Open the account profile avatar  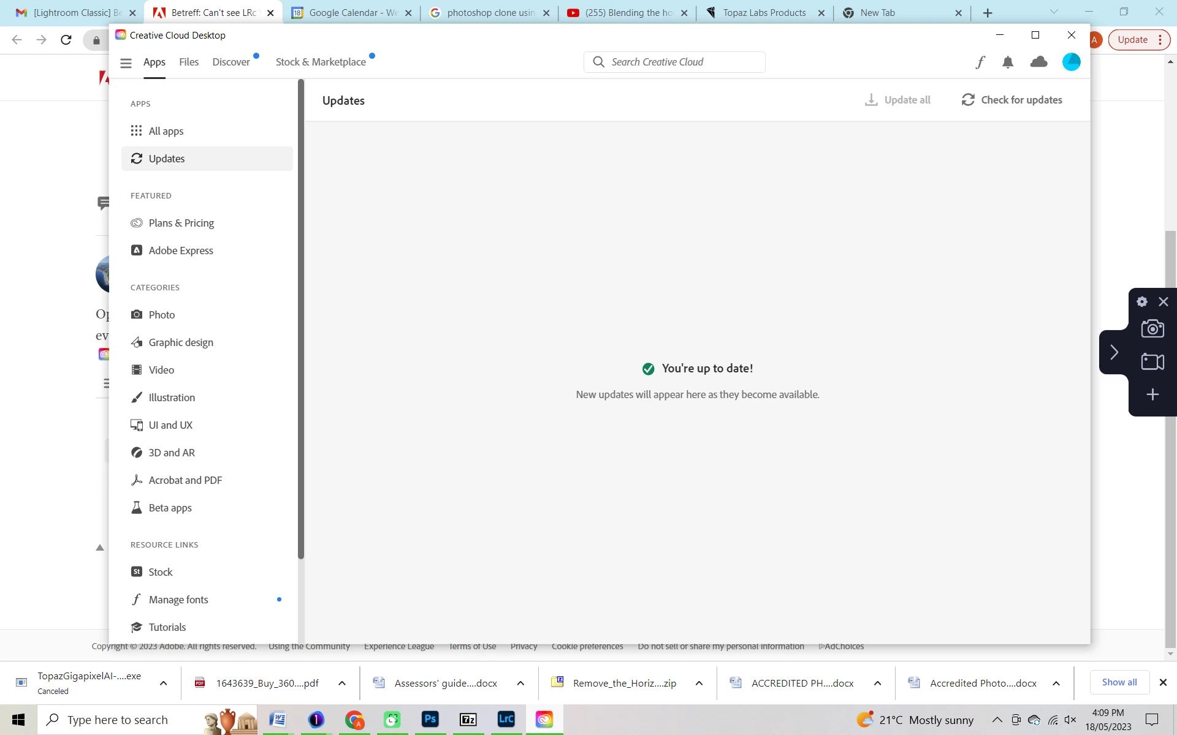(x=1071, y=62)
